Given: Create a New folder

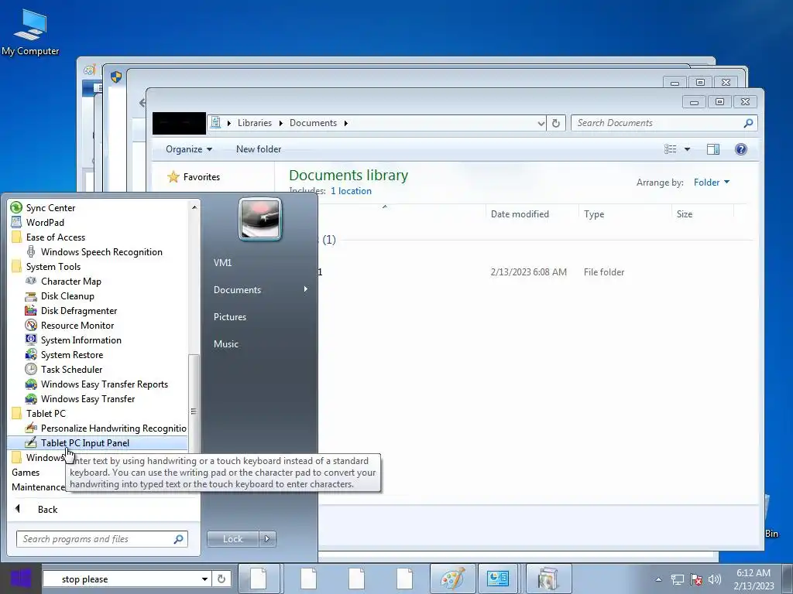Looking at the screenshot, I should tap(259, 149).
